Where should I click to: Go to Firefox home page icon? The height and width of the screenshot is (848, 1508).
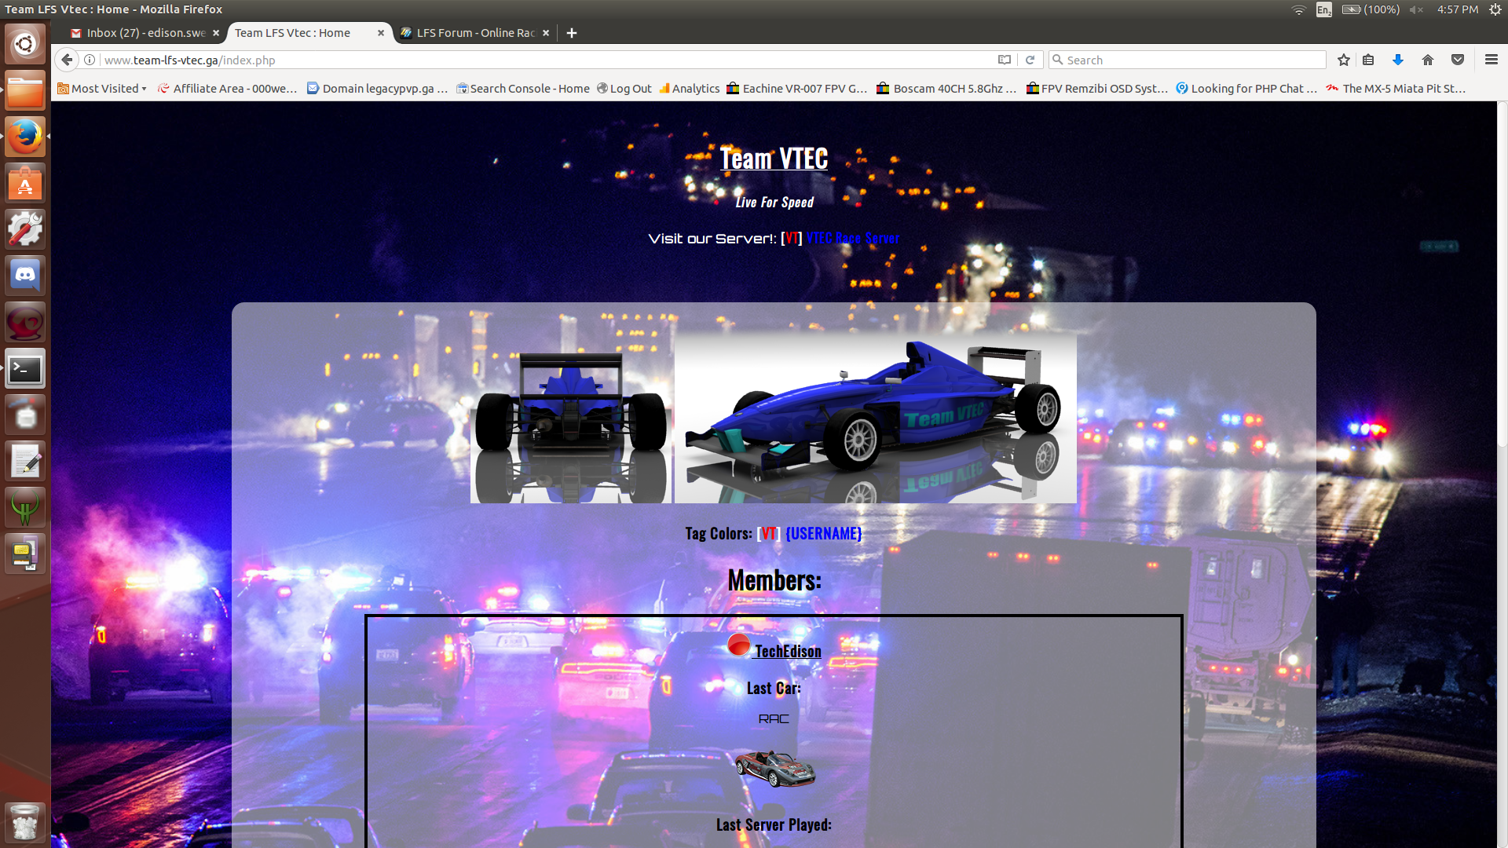pos(1428,60)
